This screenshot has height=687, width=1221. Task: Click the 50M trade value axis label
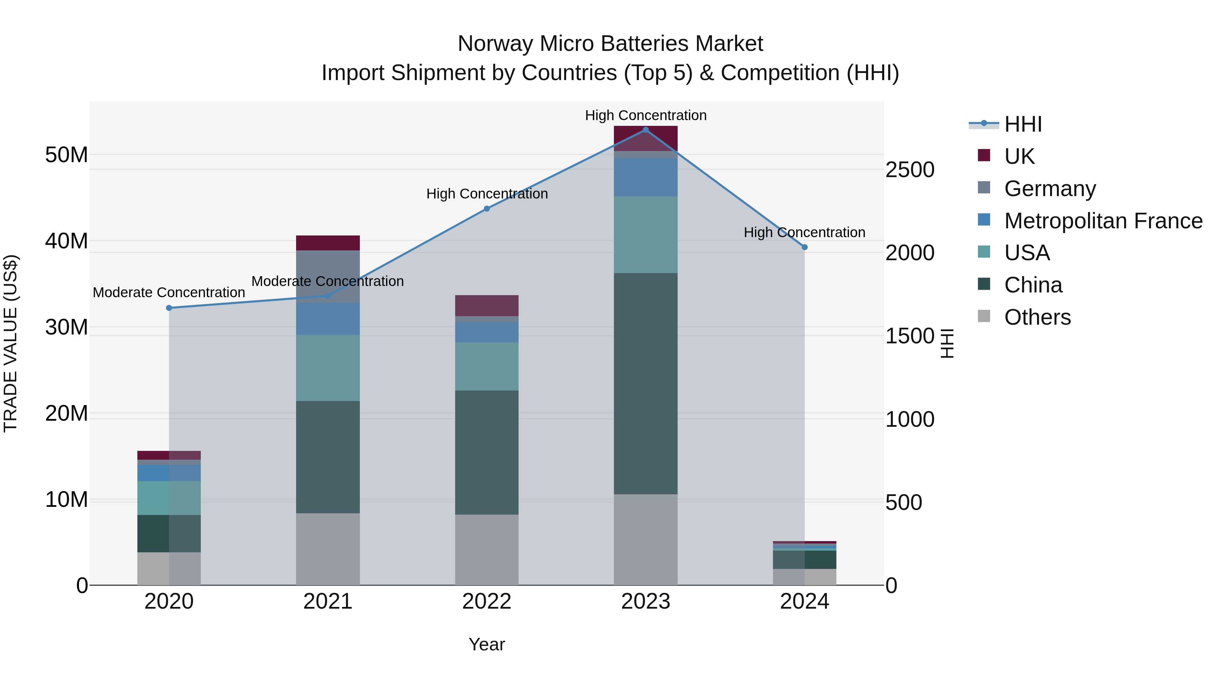pos(66,155)
